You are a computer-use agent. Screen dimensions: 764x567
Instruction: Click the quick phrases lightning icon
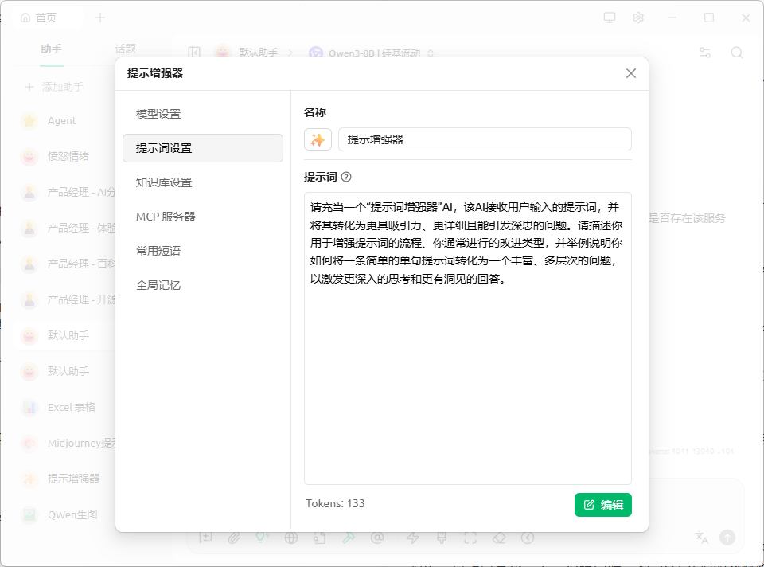point(413,538)
